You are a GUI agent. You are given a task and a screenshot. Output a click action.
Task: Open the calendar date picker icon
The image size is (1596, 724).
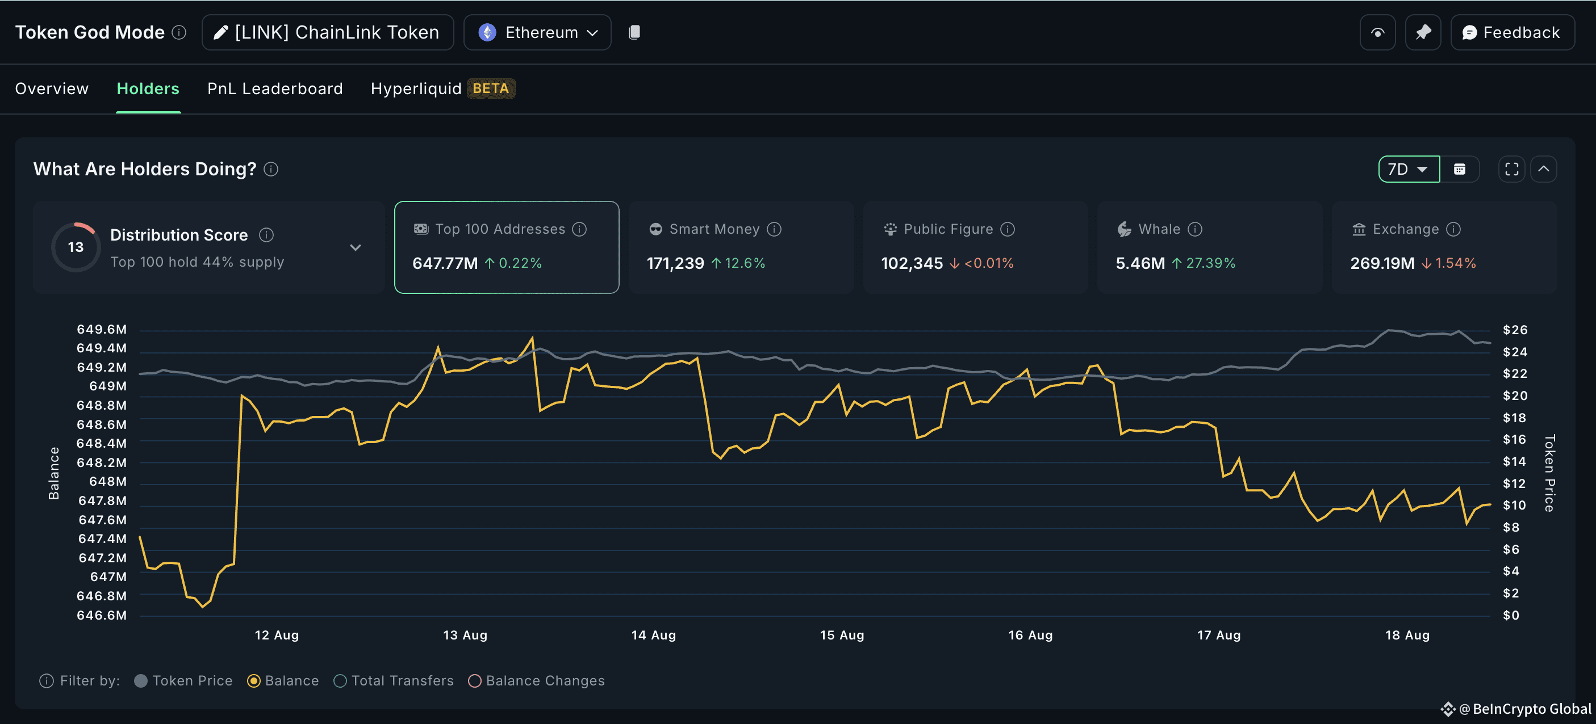tap(1459, 169)
